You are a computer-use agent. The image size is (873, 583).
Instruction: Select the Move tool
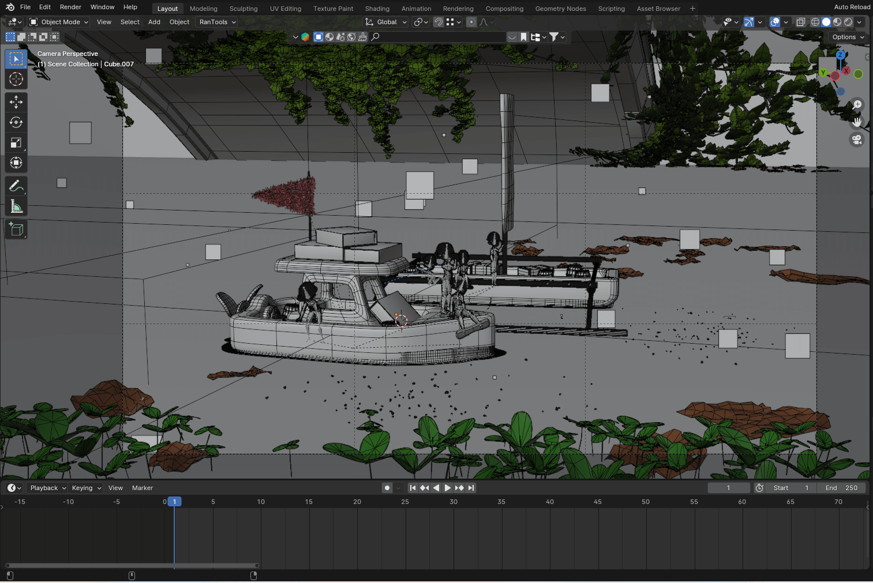(16, 102)
